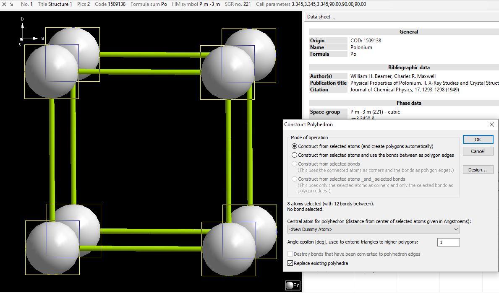Edit the Angle epsilon value field
The image size is (499, 293).
coord(448,242)
